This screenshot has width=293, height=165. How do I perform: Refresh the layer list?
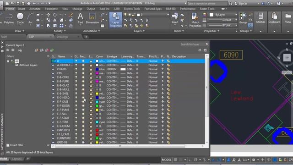[200, 50]
